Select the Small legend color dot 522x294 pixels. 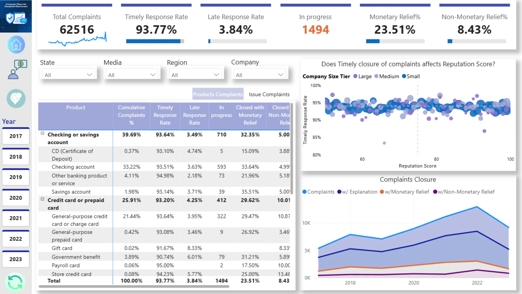404,76
